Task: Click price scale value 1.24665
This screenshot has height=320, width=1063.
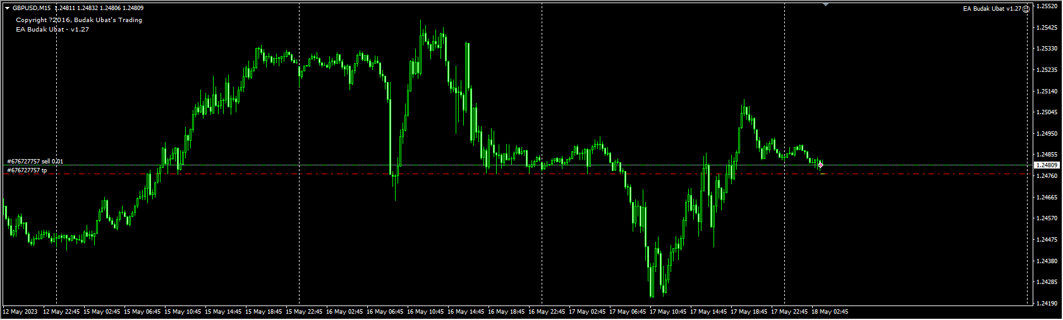Action: pyautogui.click(x=1048, y=198)
